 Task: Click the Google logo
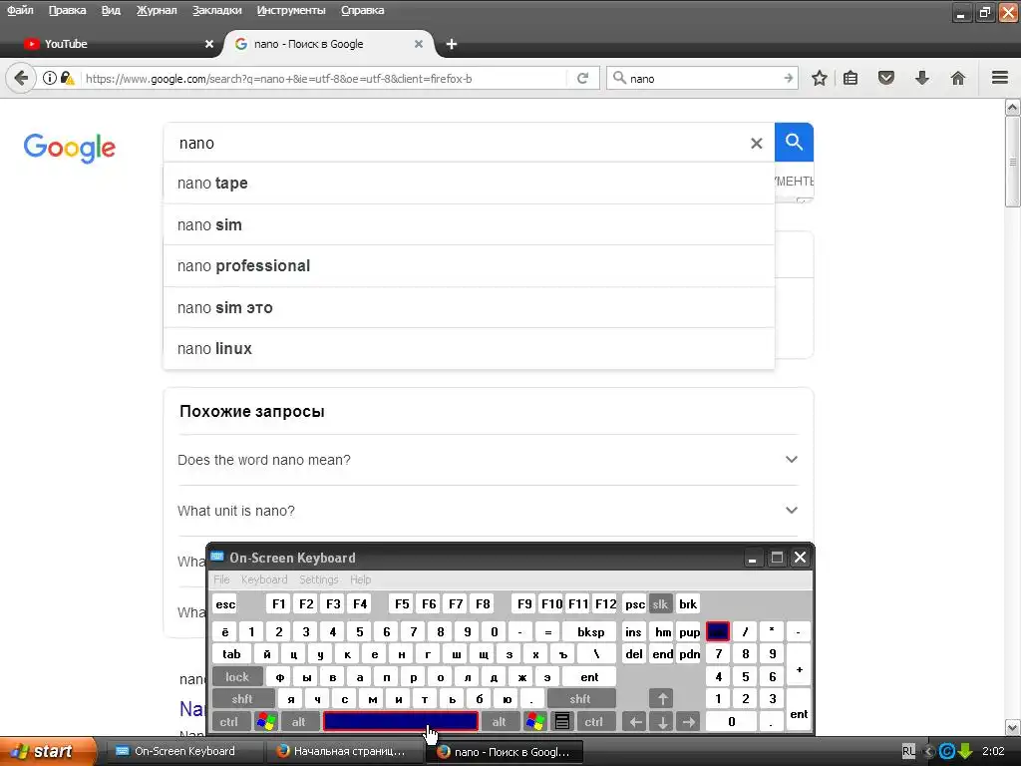(70, 148)
